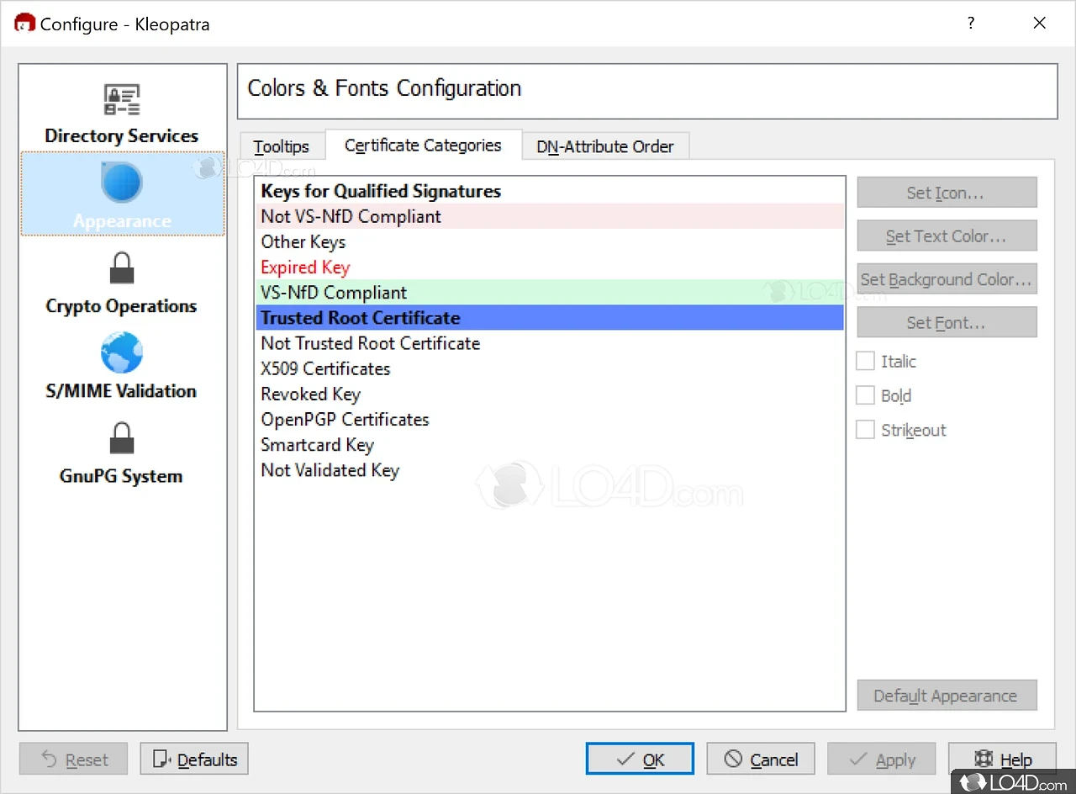Select Appearance in the sidebar
The height and width of the screenshot is (794, 1076).
(x=122, y=193)
